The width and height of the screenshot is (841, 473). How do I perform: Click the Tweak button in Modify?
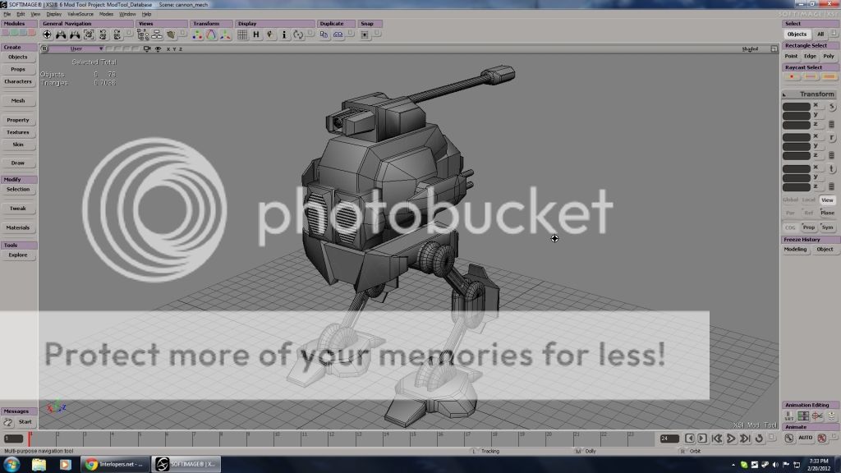pos(18,209)
